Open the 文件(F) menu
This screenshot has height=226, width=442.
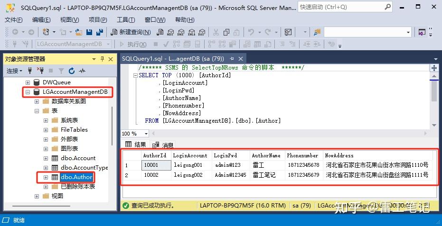point(13,20)
